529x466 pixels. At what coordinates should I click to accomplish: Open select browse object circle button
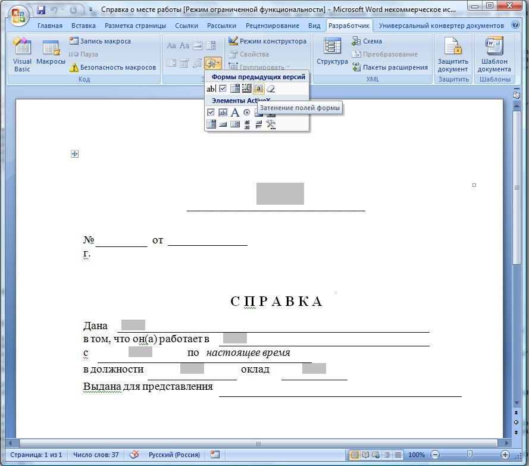[x=516, y=423]
